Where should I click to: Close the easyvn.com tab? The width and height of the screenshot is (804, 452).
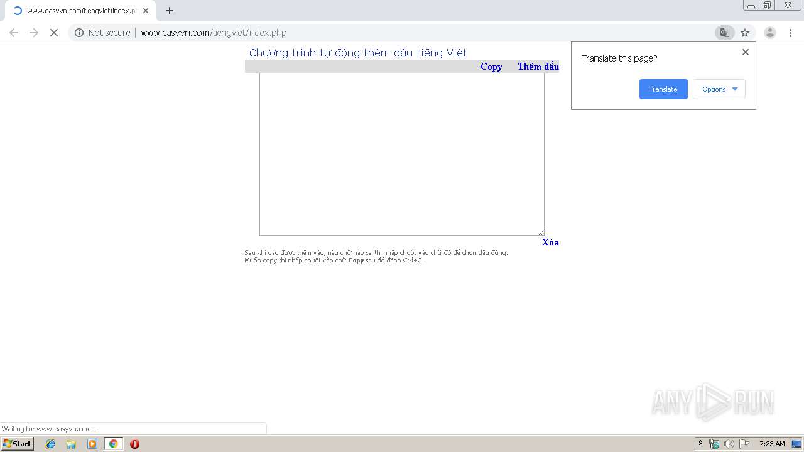pos(146,11)
